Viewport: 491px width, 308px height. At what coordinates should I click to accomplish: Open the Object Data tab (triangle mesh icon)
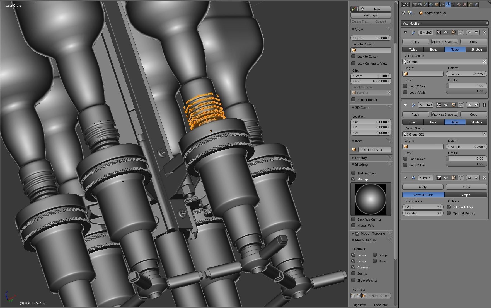(x=453, y=4)
